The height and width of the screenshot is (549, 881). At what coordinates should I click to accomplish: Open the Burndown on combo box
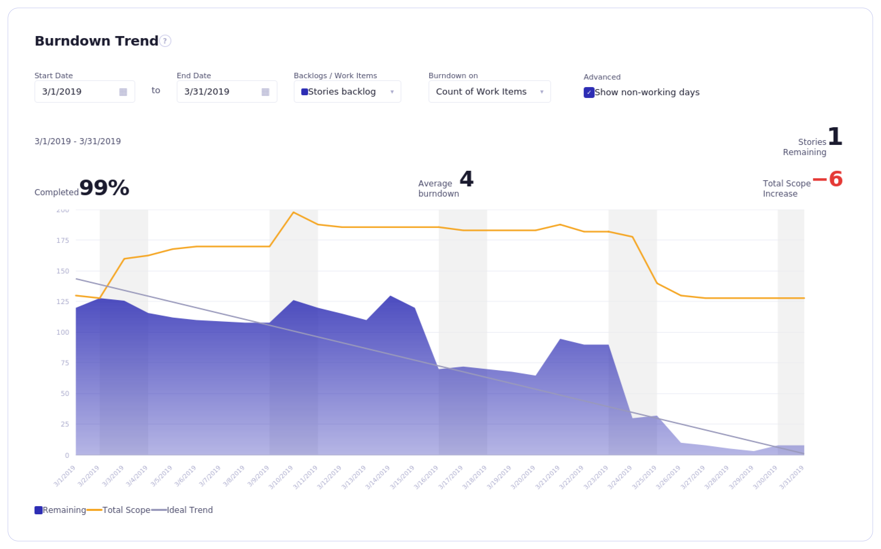point(481,92)
